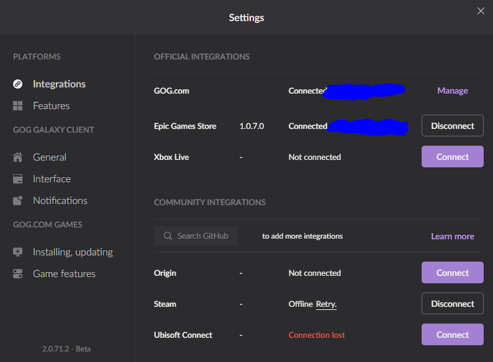Click the Origin integration name
This screenshot has height=362, width=493.
pos(165,273)
